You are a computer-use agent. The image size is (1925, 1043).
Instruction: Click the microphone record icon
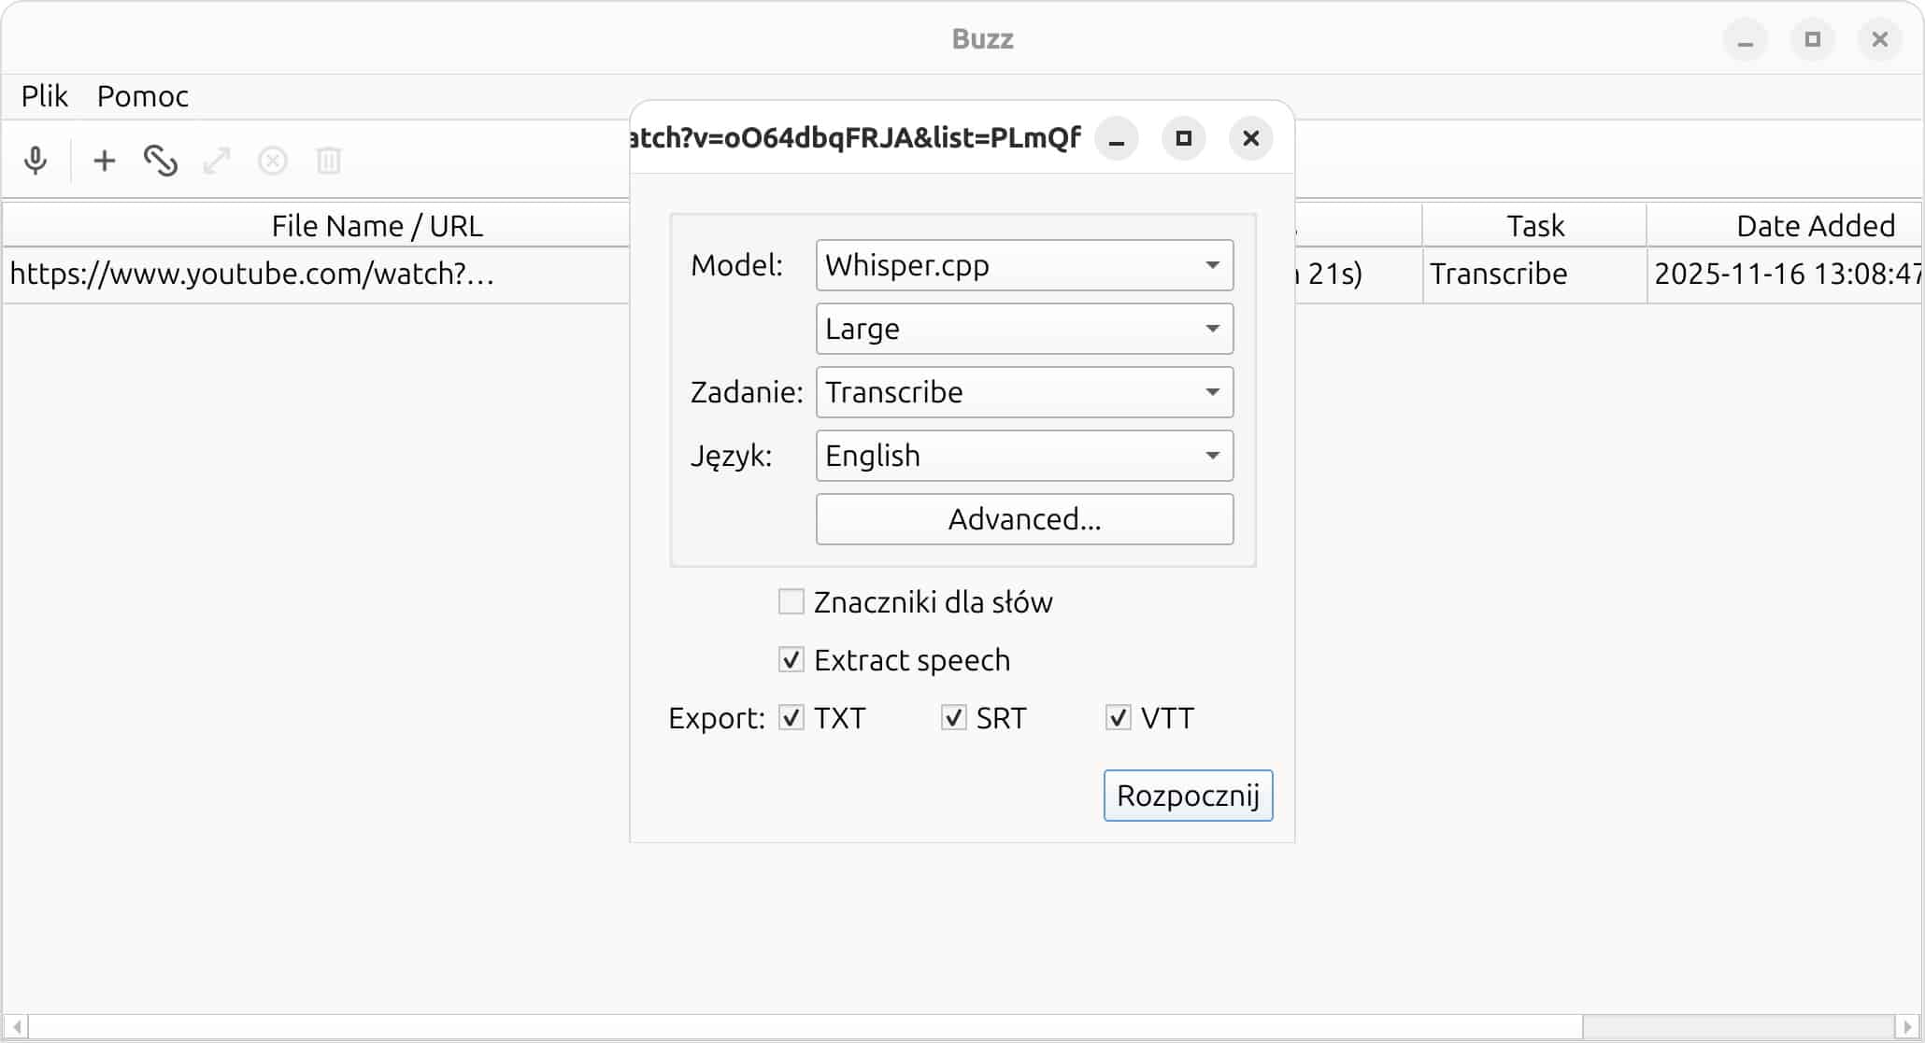click(36, 161)
